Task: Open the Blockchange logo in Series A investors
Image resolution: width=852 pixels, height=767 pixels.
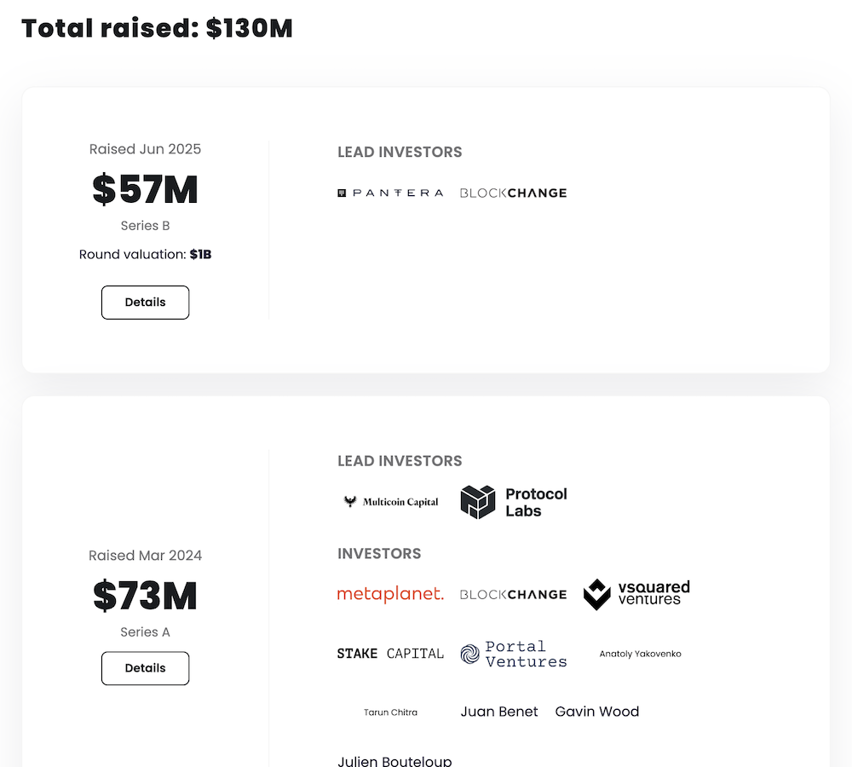Action: point(513,594)
